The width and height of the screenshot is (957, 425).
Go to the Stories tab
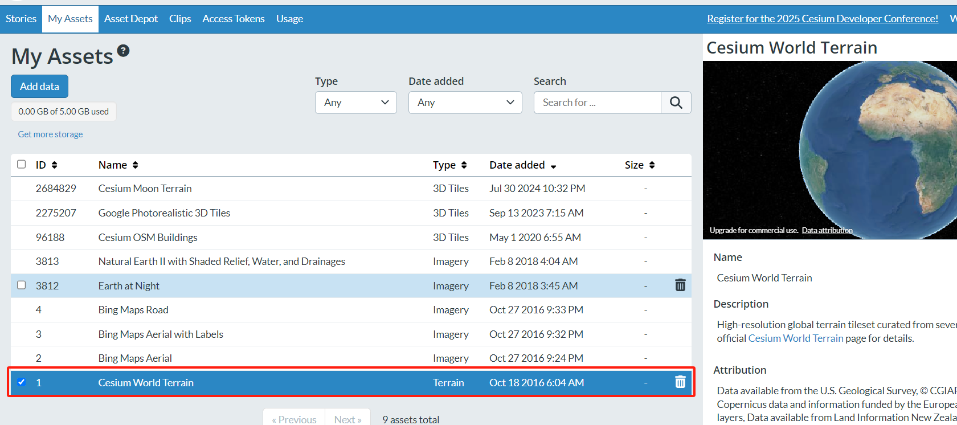click(x=21, y=19)
